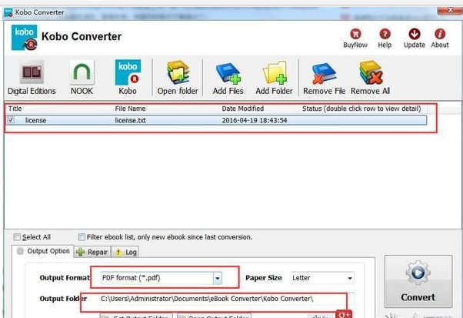Screen dimensions: 463x318
Task: Switch to the Log tab
Action: coord(125,252)
